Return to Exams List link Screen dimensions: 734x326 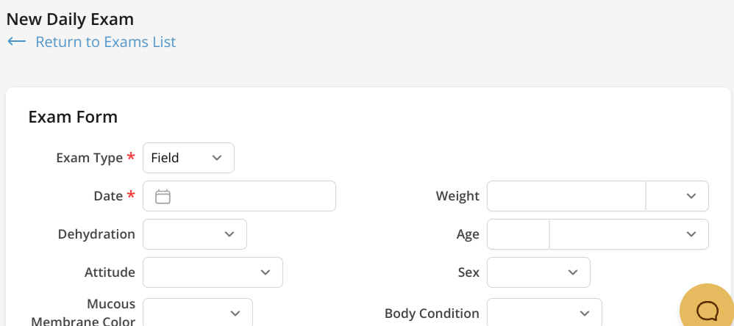[105, 42]
